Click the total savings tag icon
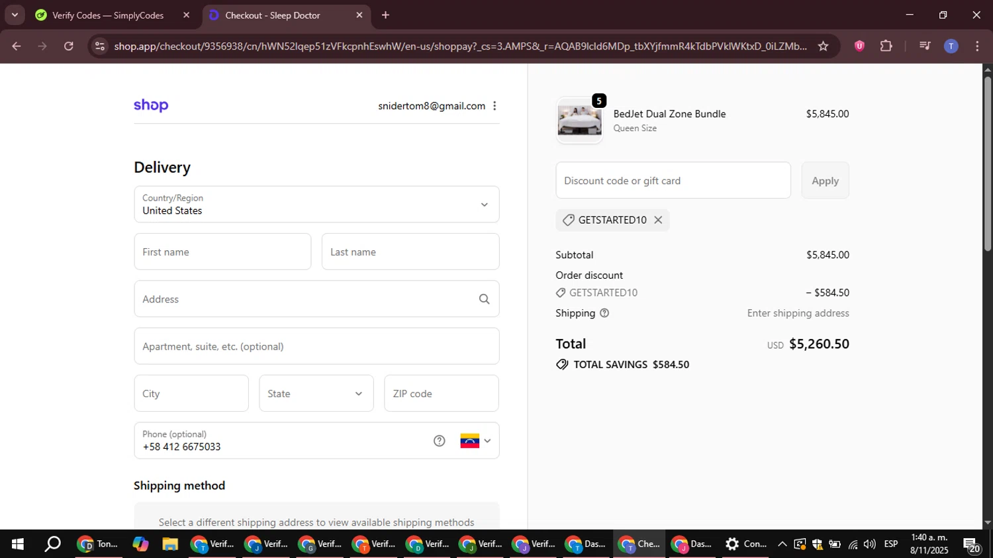Viewport: 993px width, 558px height. [x=562, y=365]
